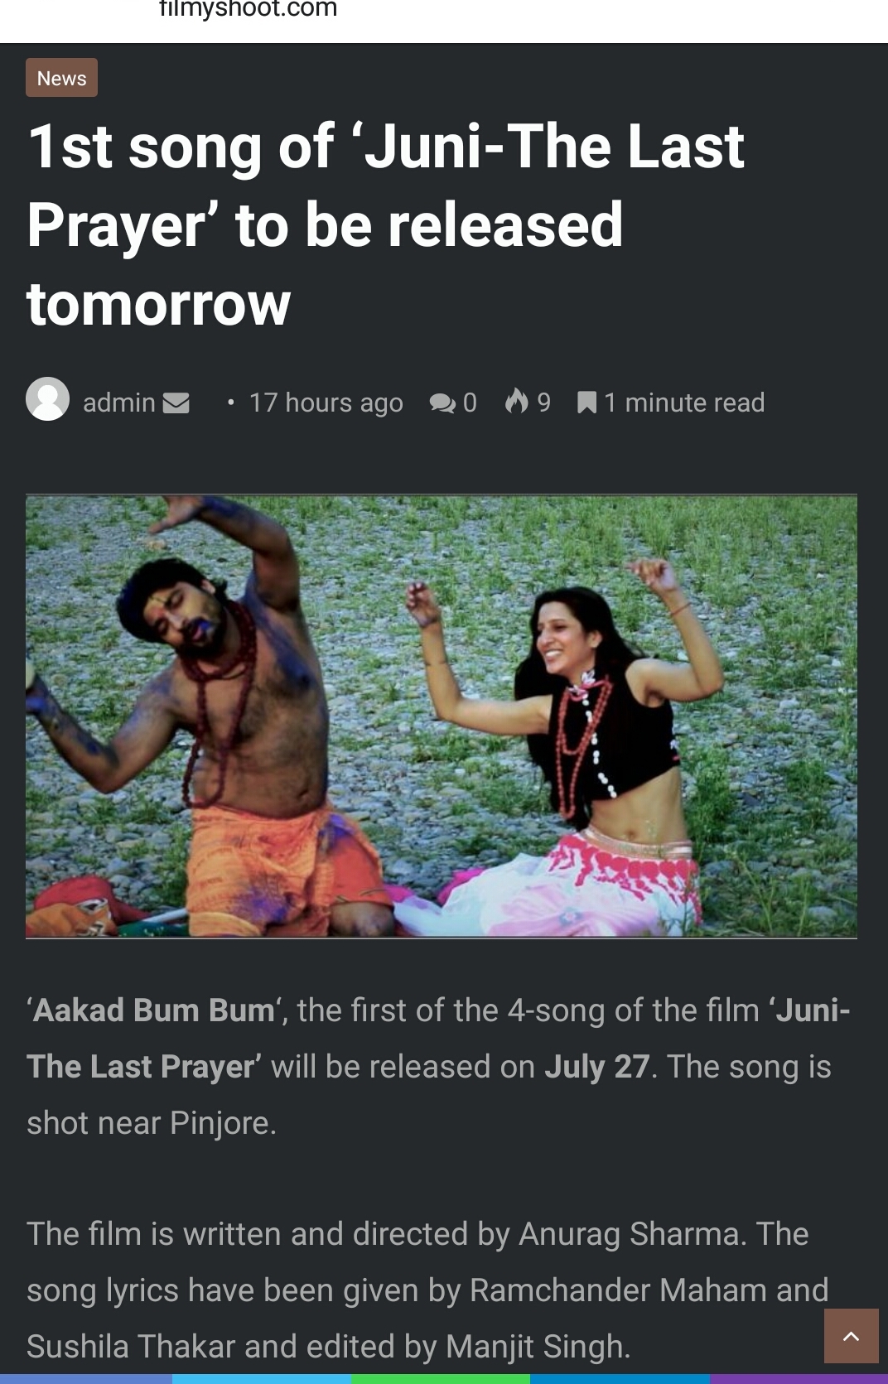Click the comments speech bubble icon

pyautogui.click(x=442, y=403)
